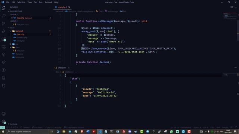Open the Terminal menu
This screenshot has width=239, height=134.
(x=48, y=2)
